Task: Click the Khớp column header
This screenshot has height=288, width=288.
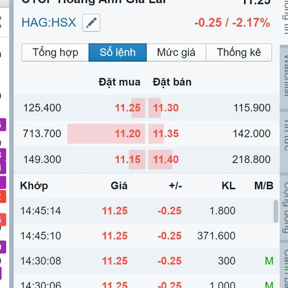Action: click(34, 186)
